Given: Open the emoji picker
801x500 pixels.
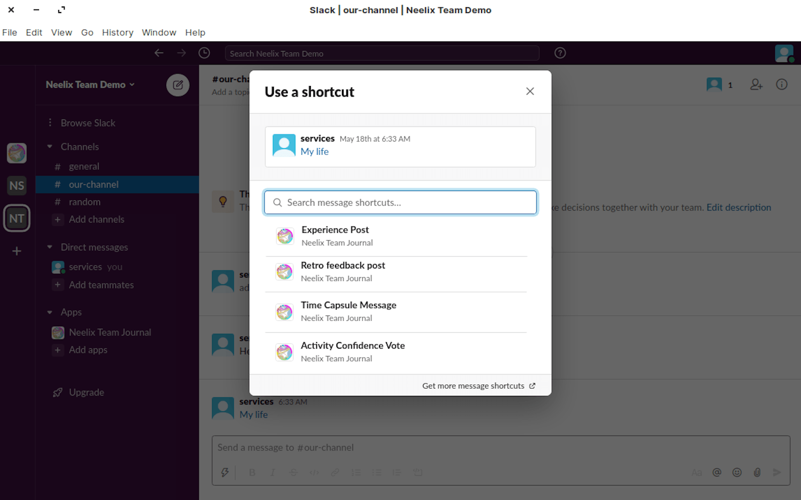Looking at the screenshot, I should tap(737, 472).
